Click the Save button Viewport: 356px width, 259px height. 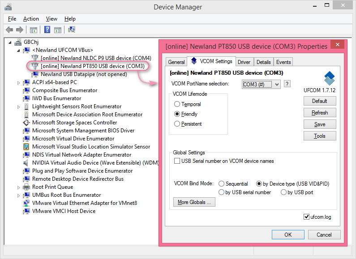click(x=320, y=124)
